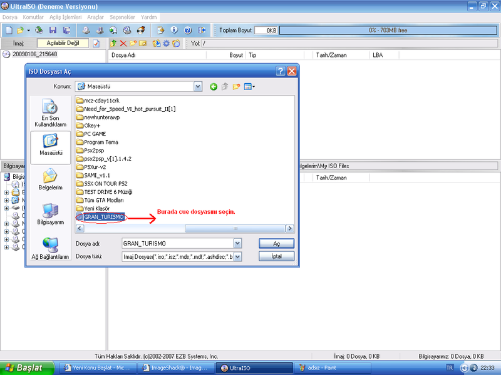501x375 pixels.
Task: Open the Dosya adı dropdown arrow
Action: [x=237, y=243]
